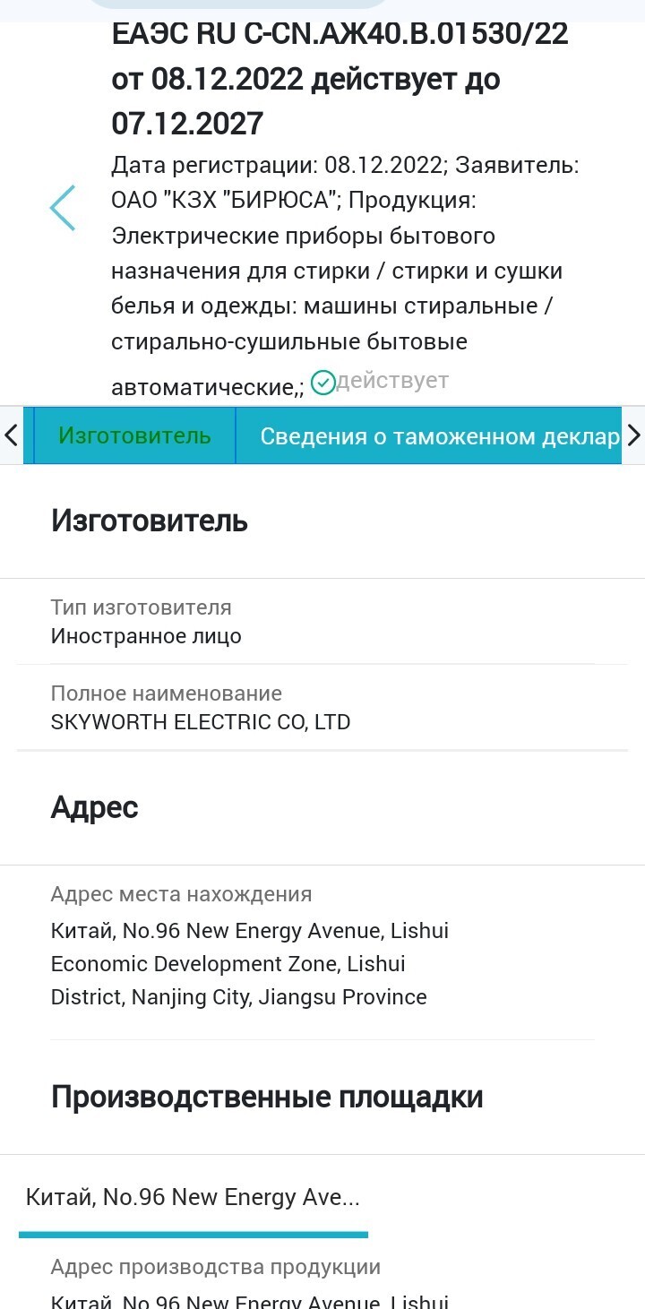645x1309 pixels.
Task: Click the действует status label
Action: 393,381
